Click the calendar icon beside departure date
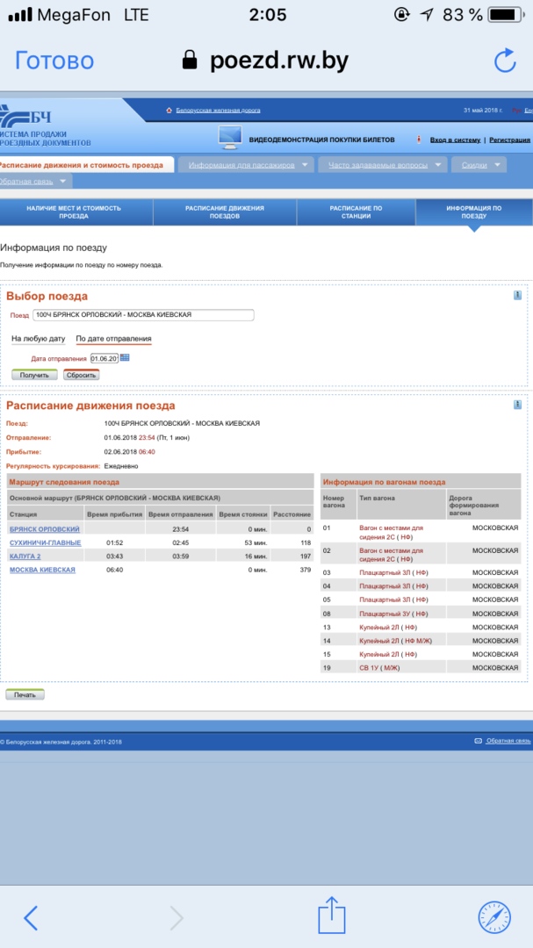 (125, 358)
